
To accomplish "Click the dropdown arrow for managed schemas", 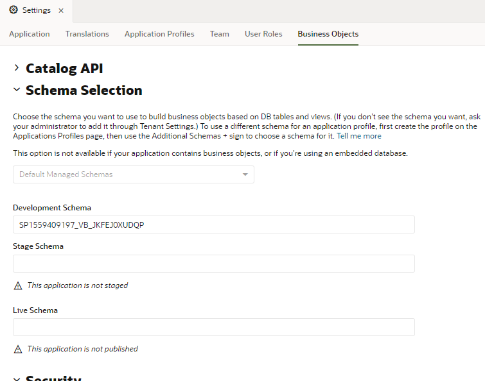I will tap(245, 174).
